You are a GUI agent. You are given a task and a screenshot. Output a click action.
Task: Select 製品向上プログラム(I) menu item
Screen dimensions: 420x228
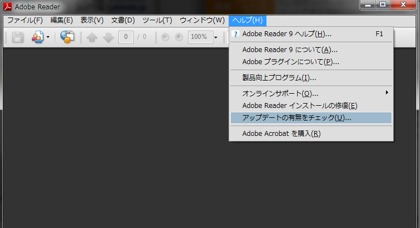(x=311, y=78)
